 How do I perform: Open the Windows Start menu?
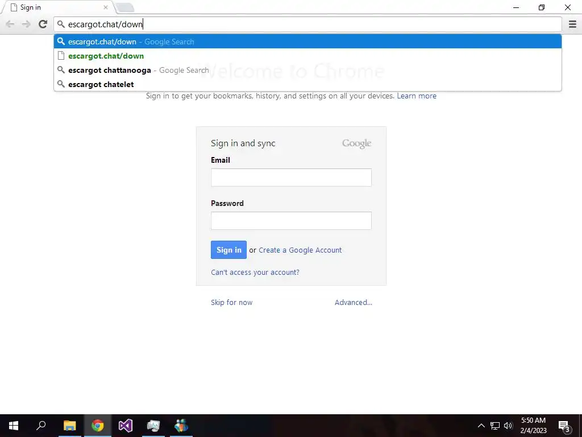[14, 426]
